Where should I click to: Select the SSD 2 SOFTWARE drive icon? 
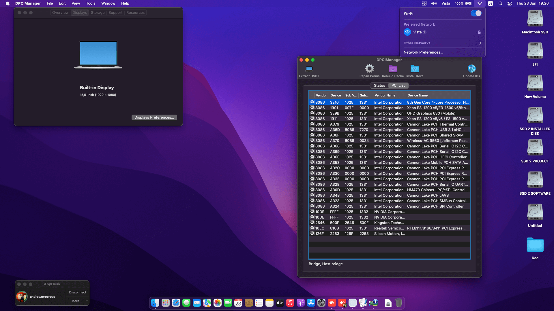(x=535, y=180)
